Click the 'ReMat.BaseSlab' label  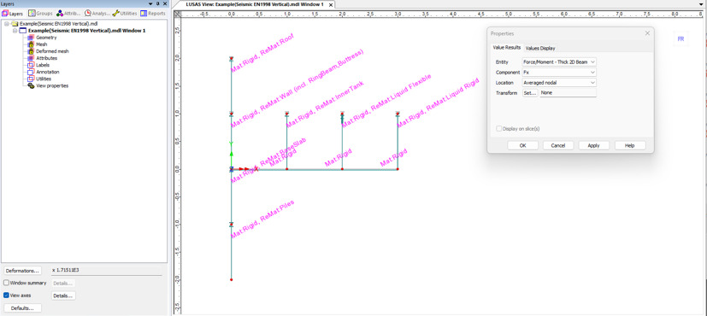coord(283,152)
